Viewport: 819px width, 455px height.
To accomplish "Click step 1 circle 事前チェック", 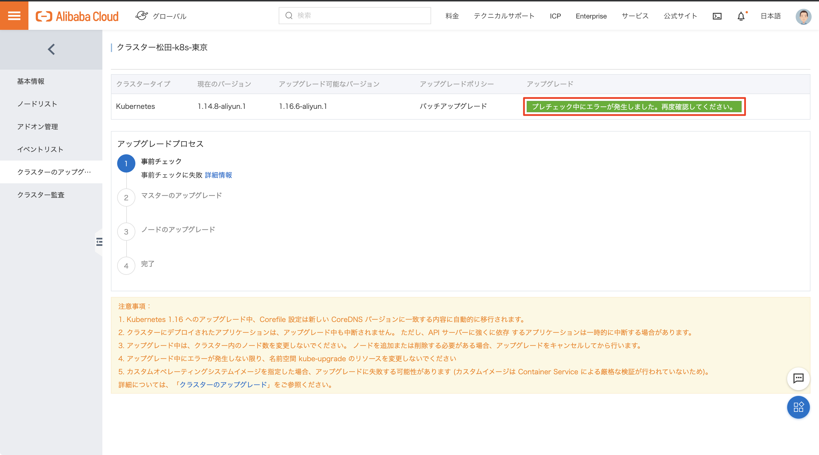I will click(x=126, y=163).
